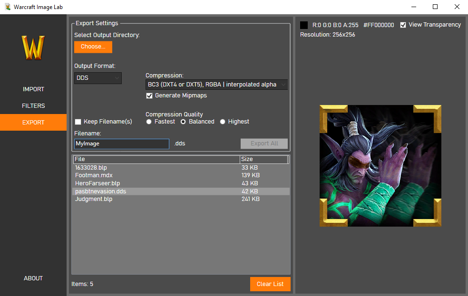468x296 pixels.
Task: Sort list by File column header
Action: coord(156,159)
